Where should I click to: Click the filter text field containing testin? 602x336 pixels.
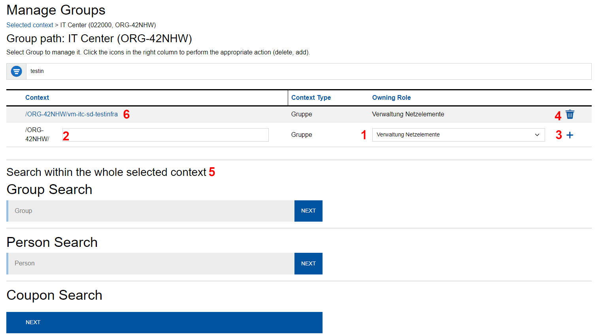coord(308,71)
